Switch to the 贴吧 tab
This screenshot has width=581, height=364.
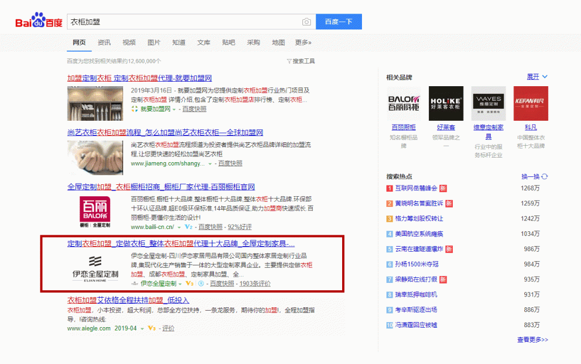(228, 43)
